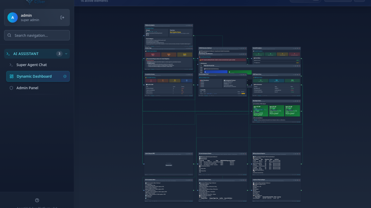Click the refresh icon on Essential 8 Compliance panel
The height and width of the screenshot is (208, 371).
pos(296,48)
